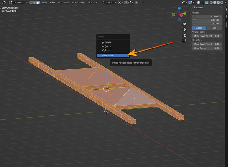Adjust the Mean Crease slider
This screenshot has width=228, height=167.
(x=206, y=48)
